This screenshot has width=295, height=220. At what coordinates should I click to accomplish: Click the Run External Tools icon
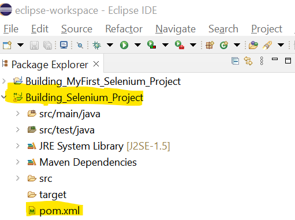[x=180, y=45]
